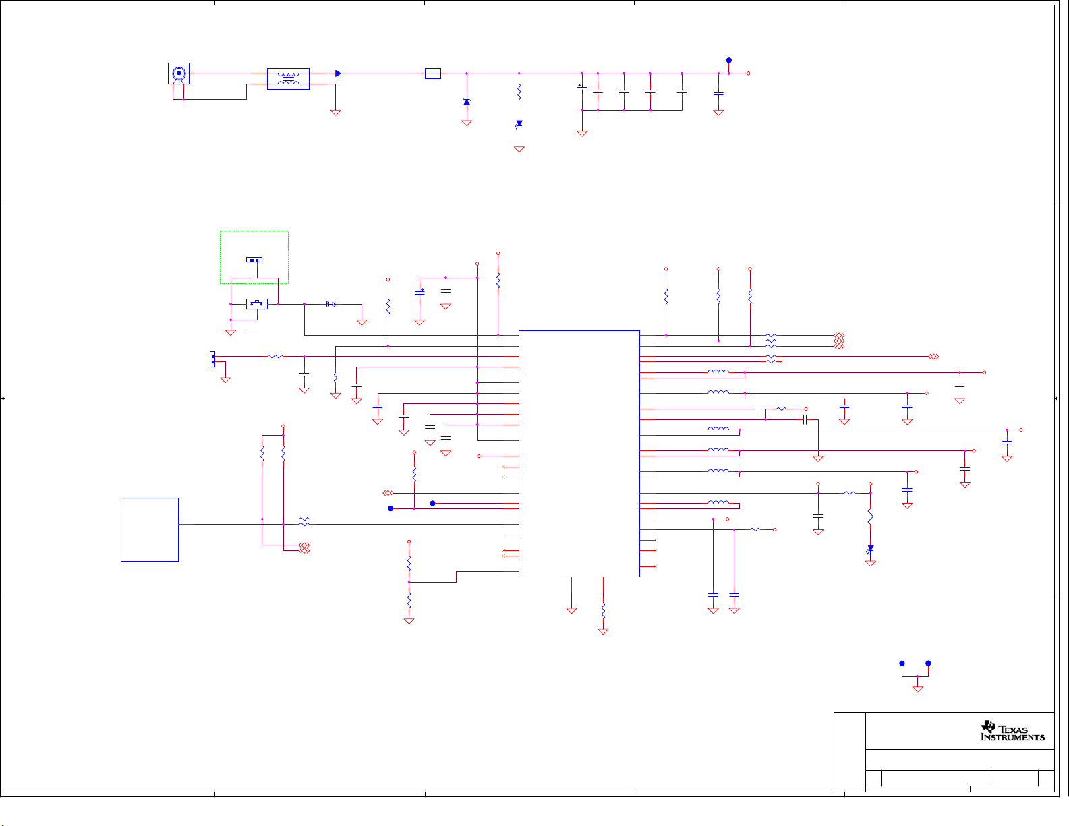Select the protection diode beside the fuse

pyautogui.click(x=466, y=102)
